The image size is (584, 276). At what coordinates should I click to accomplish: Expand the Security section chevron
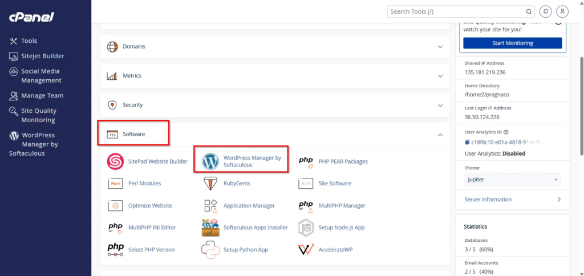(440, 105)
